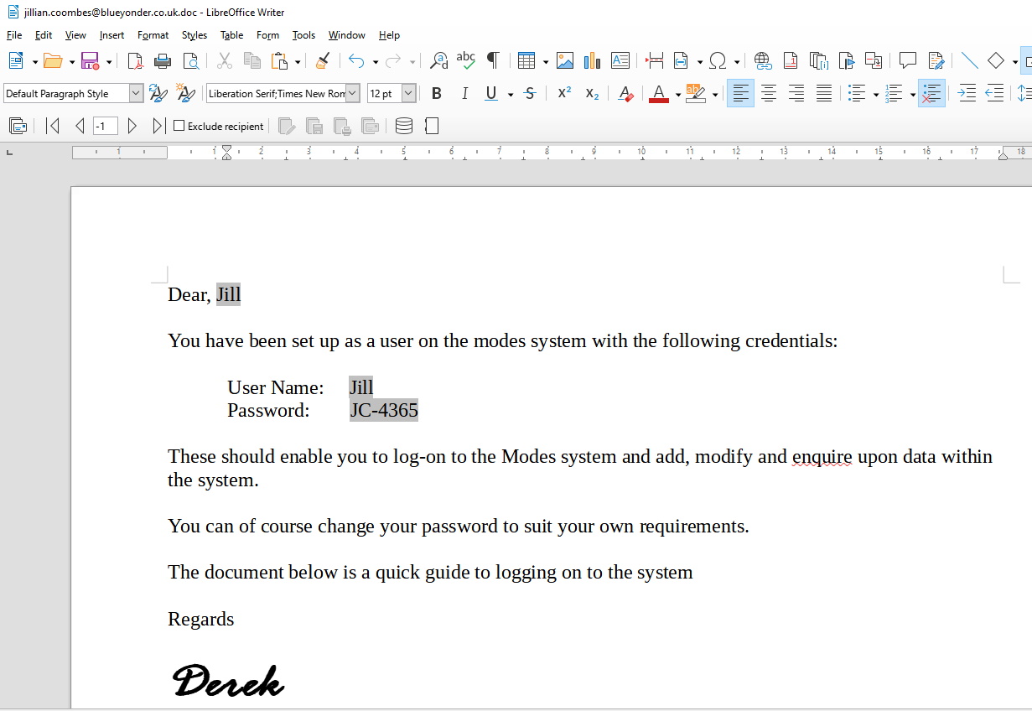Go to the first mail merge record
Image resolution: width=1032 pixels, height=711 pixels.
click(53, 127)
